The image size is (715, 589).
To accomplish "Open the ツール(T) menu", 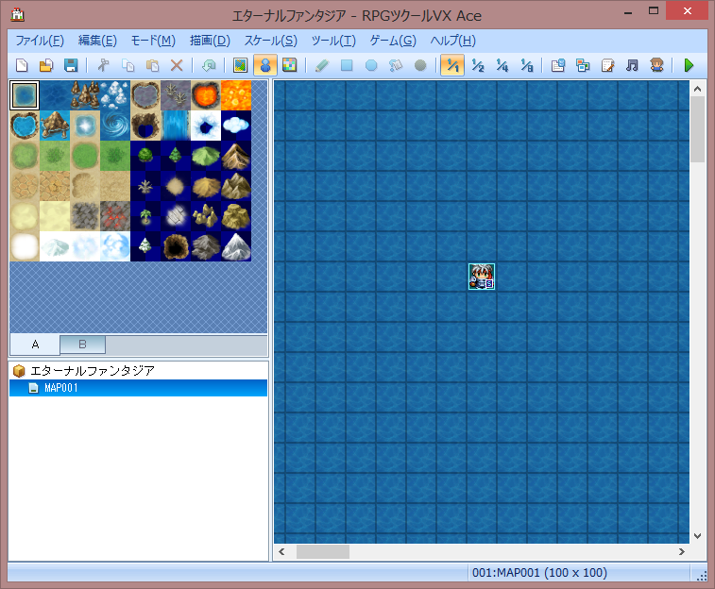I will pos(333,41).
